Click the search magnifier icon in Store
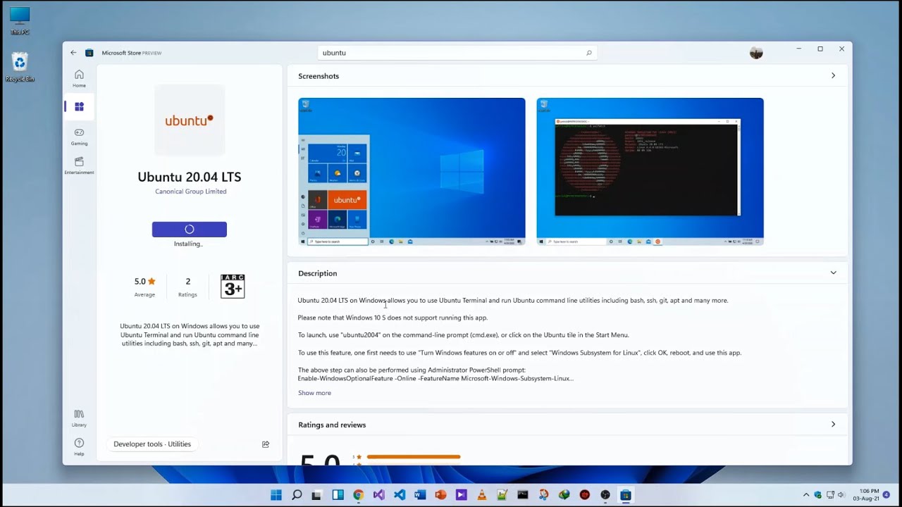902x507 pixels. [x=589, y=53]
